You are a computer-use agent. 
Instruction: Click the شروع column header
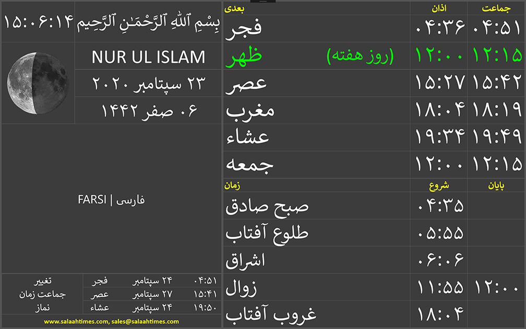[x=438, y=185]
